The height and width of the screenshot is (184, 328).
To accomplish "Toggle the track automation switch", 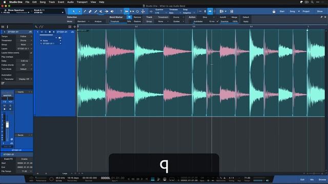I will (60, 38).
